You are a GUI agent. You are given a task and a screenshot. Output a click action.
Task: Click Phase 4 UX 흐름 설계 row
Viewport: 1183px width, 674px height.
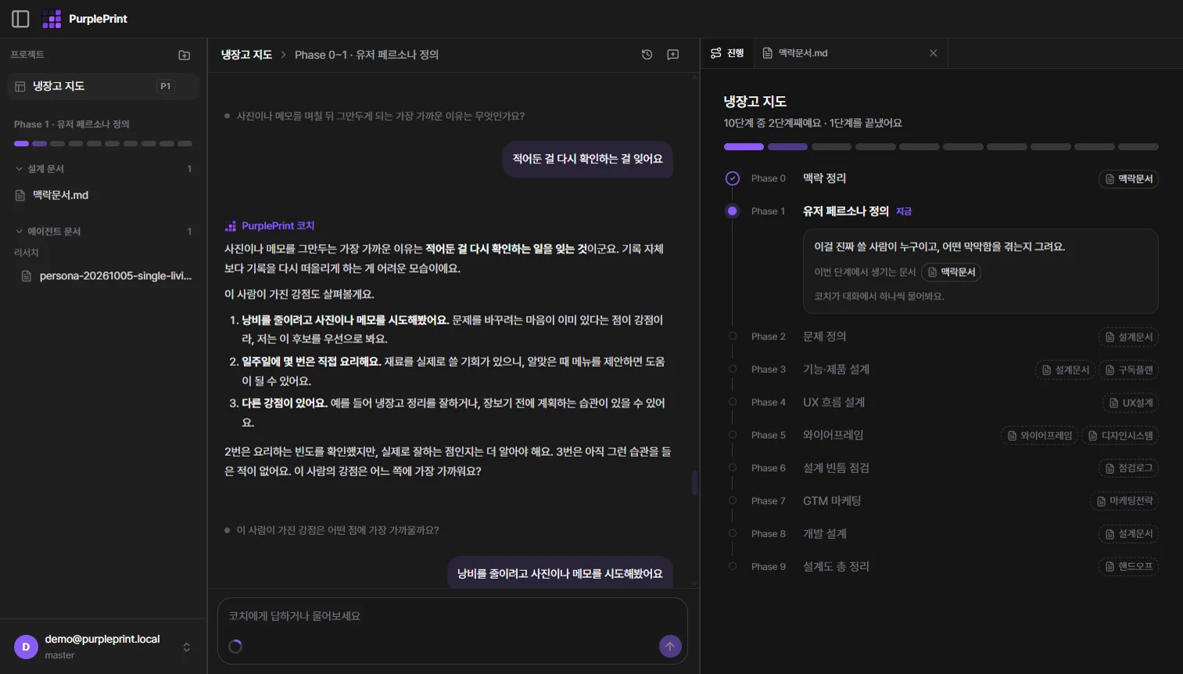click(834, 402)
